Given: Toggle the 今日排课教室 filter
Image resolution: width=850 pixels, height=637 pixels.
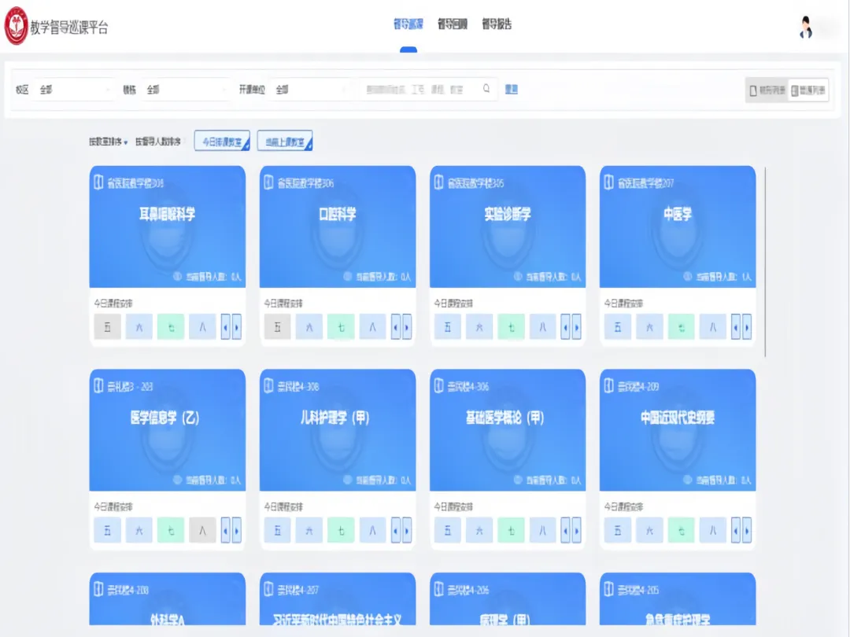Looking at the screenshot, I should point(222,142).
